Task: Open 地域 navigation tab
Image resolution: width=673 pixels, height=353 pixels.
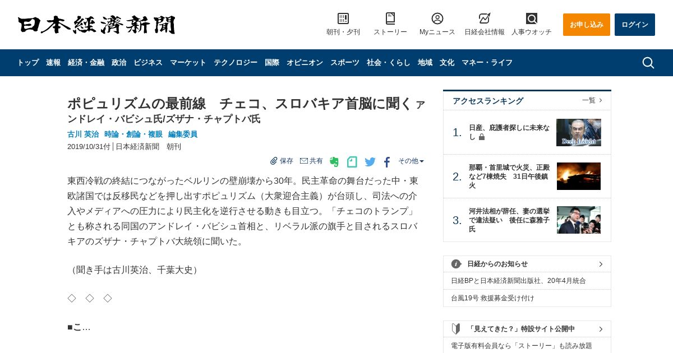Action: (x=425, y=63)
